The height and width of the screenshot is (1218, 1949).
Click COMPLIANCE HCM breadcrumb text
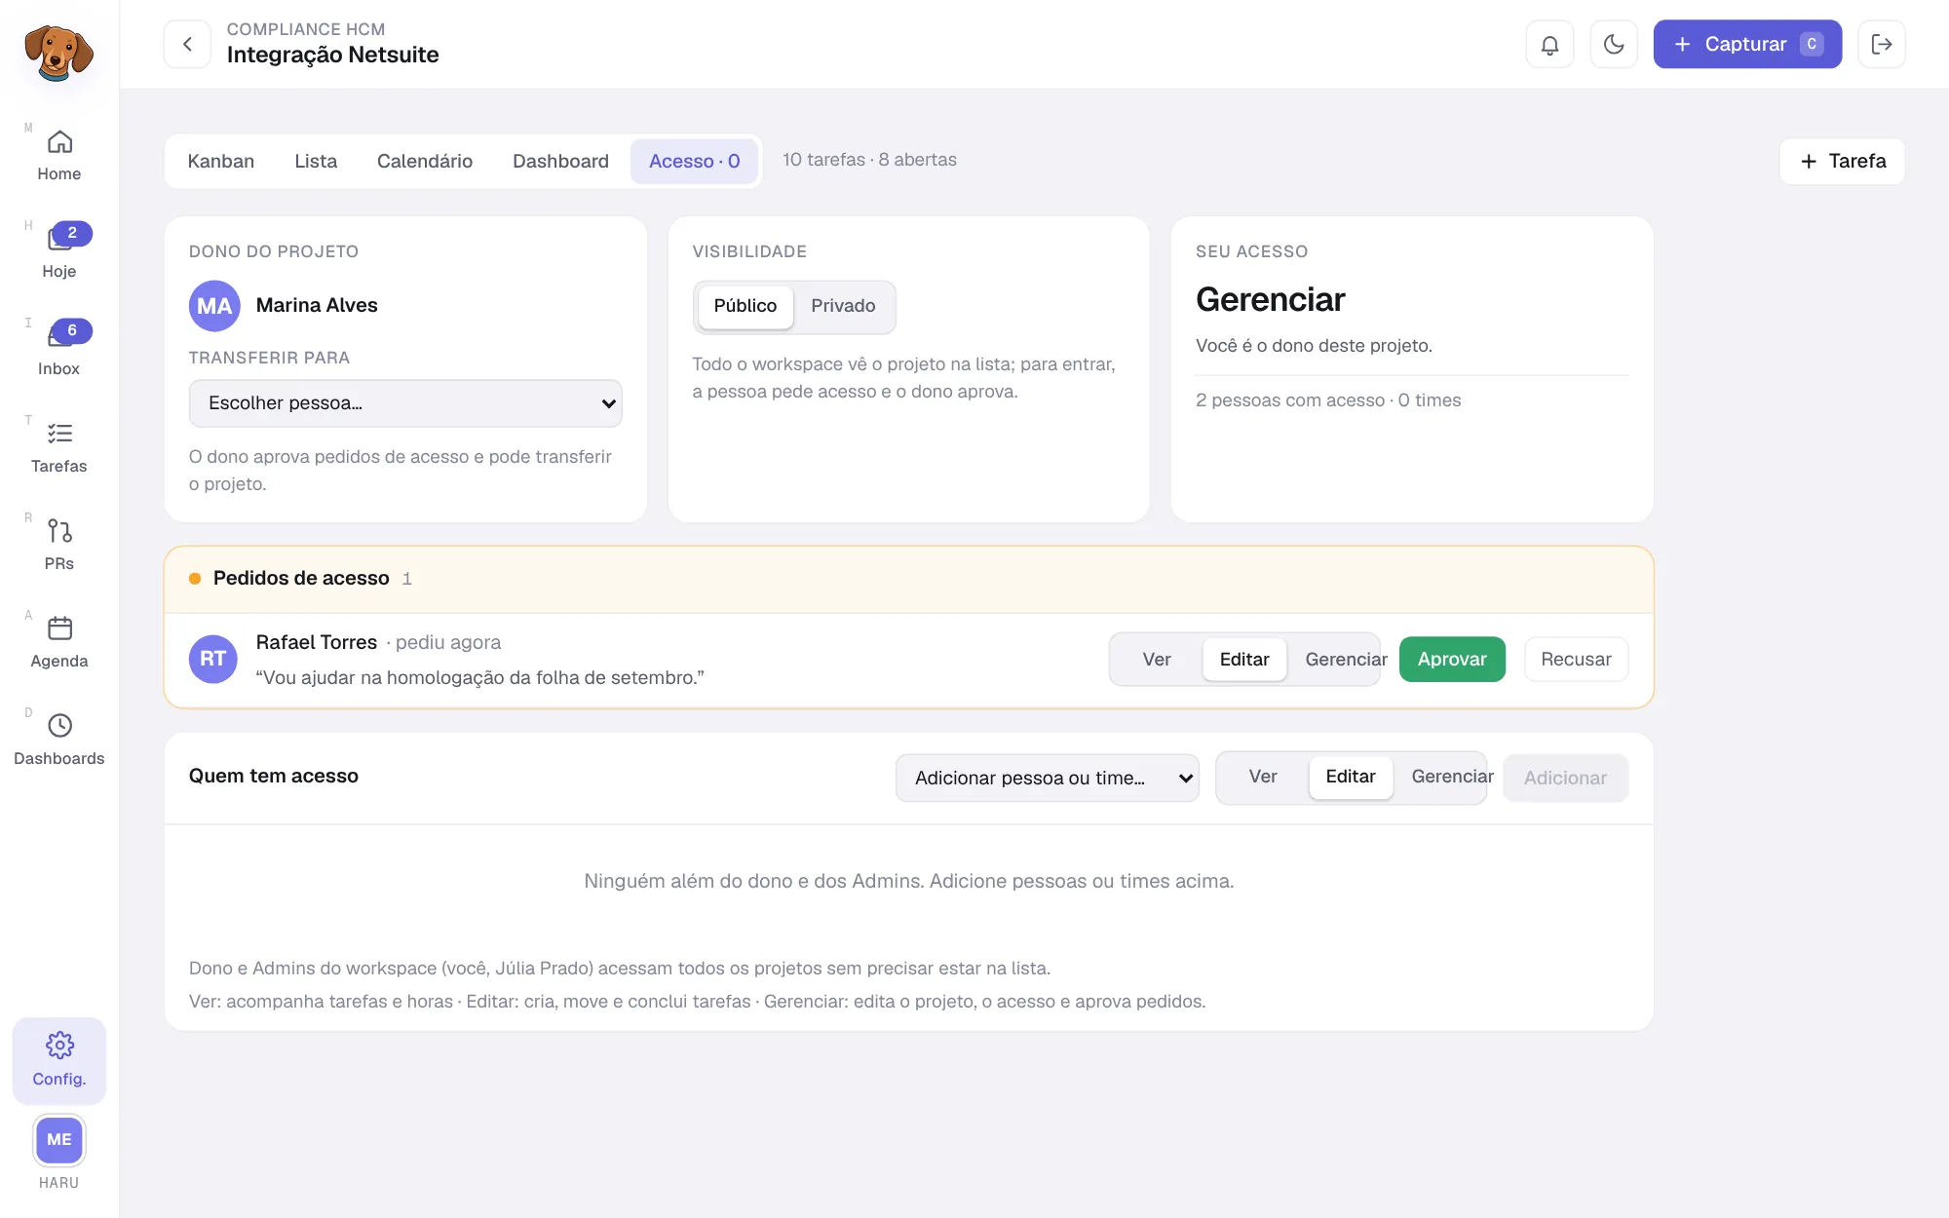[x=306, y=29]
